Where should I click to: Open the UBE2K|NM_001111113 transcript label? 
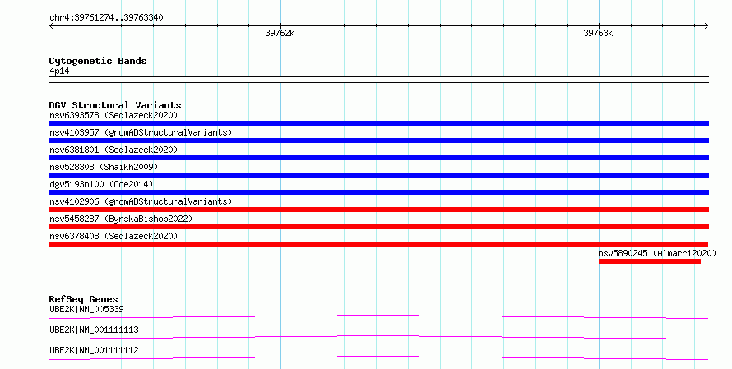tap(94, 330)
